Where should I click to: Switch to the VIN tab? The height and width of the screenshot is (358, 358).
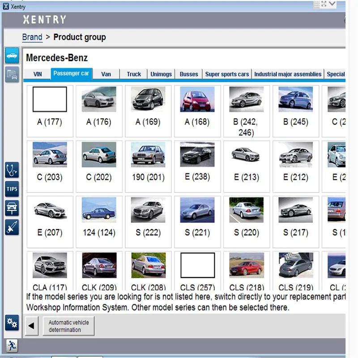coord(37,74)
